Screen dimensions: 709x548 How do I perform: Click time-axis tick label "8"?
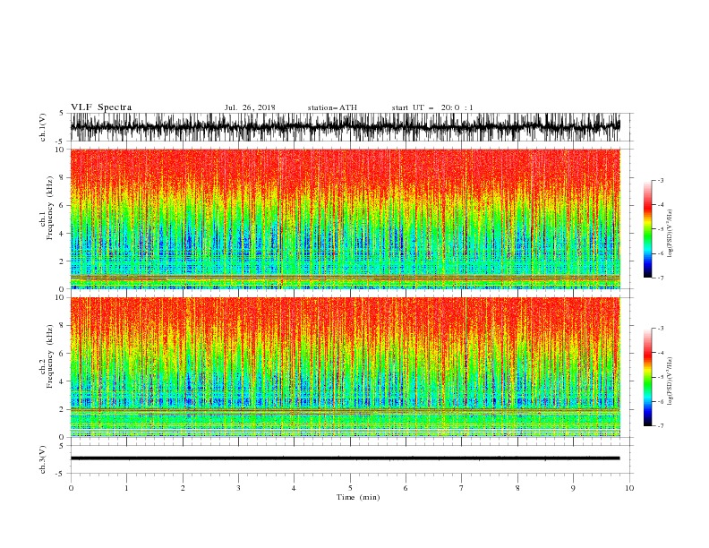517,488
